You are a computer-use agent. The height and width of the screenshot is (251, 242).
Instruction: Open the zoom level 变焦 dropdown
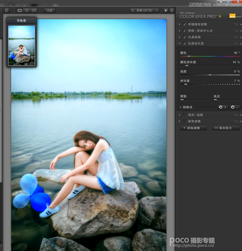coord(157,10)
